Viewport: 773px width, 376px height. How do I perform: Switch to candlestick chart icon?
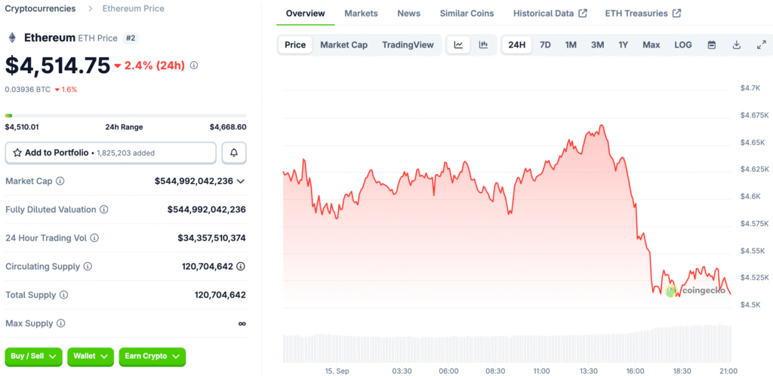tap(483, 44)
